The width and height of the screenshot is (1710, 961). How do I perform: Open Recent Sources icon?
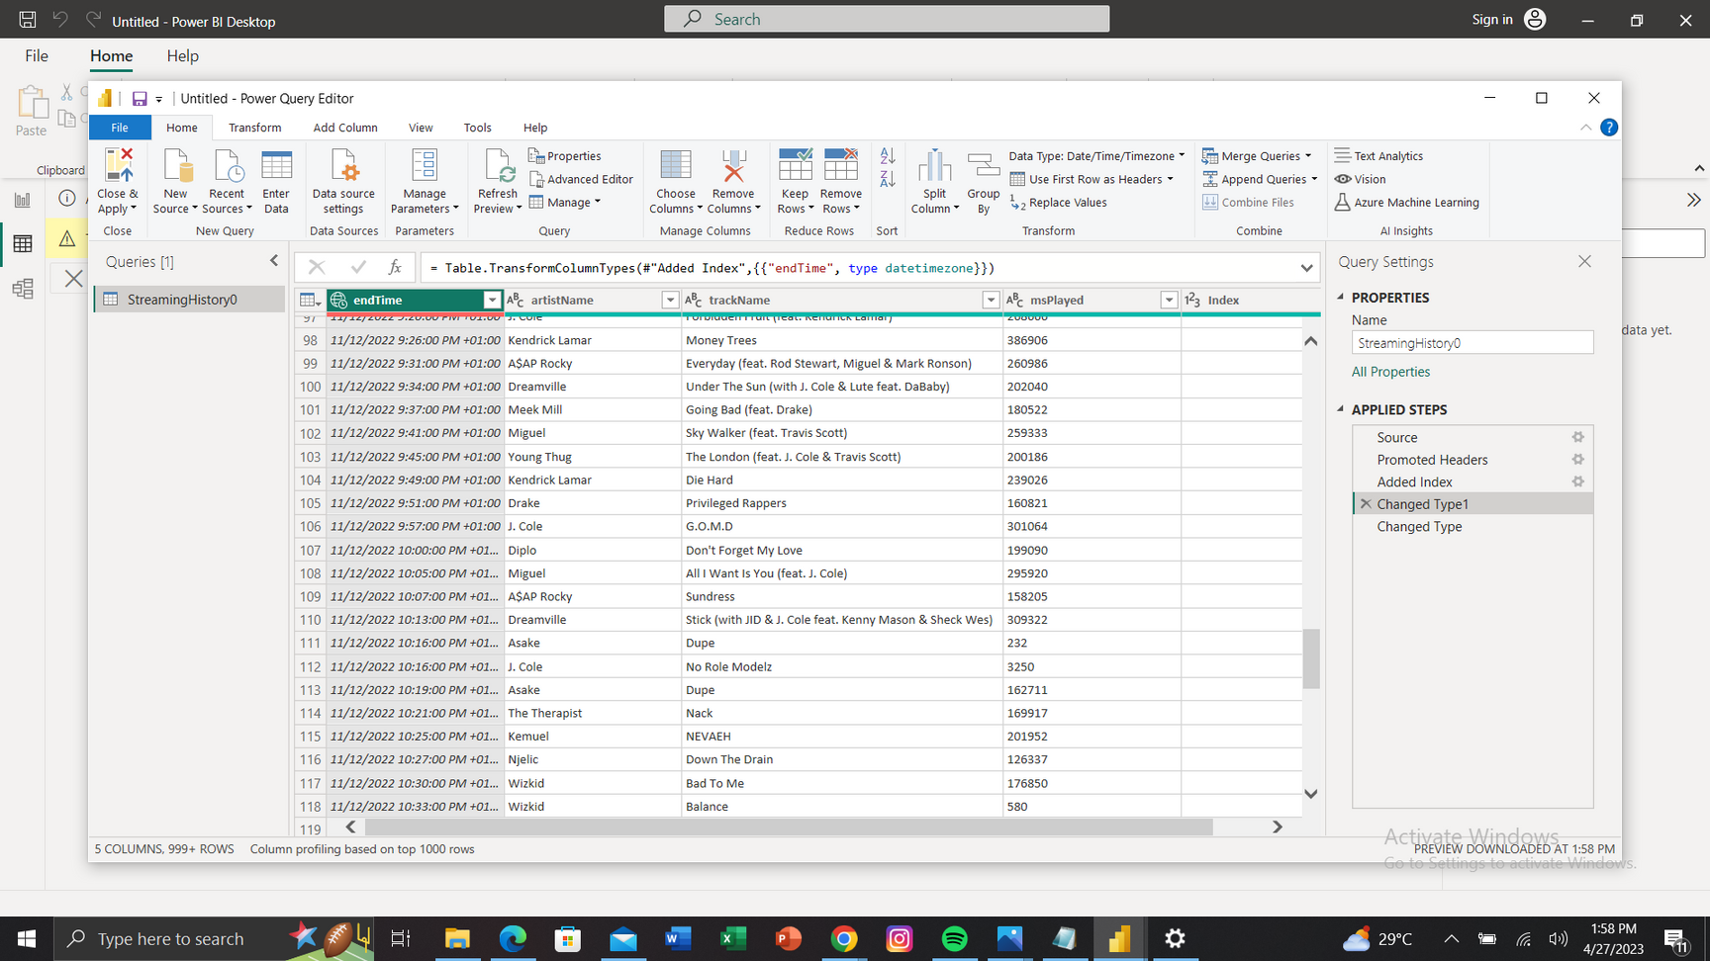click(x=228, y=166)
